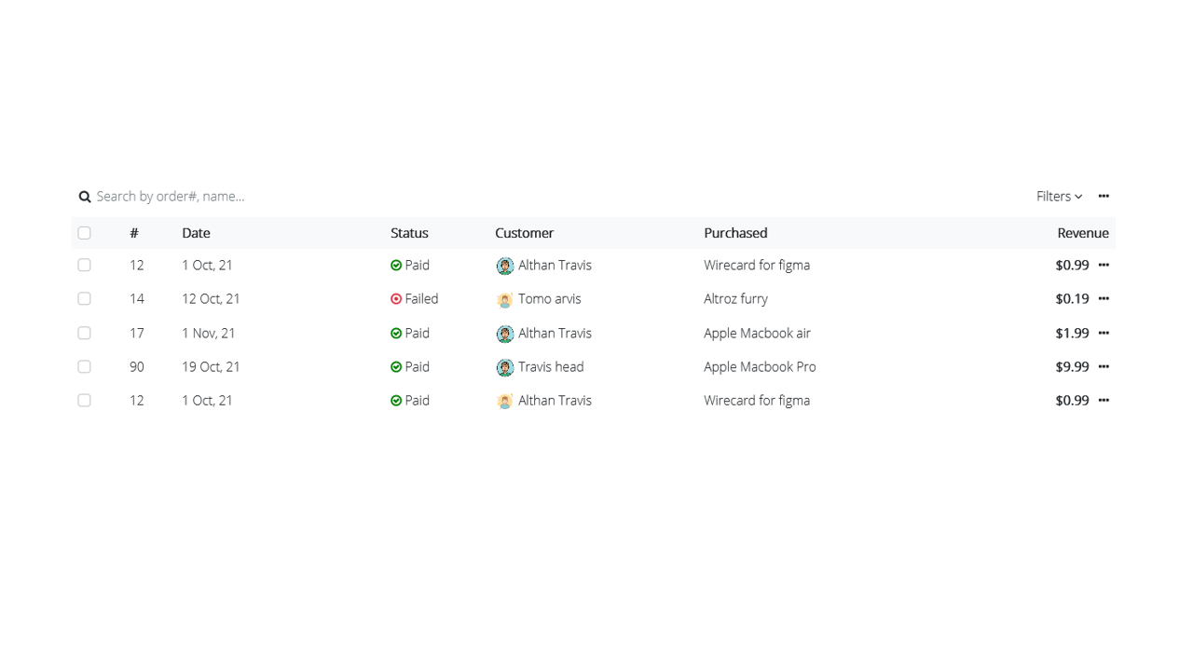1193x671 pixels.
Task: Sort by the Revenue column header
Action: [1082, 232]
